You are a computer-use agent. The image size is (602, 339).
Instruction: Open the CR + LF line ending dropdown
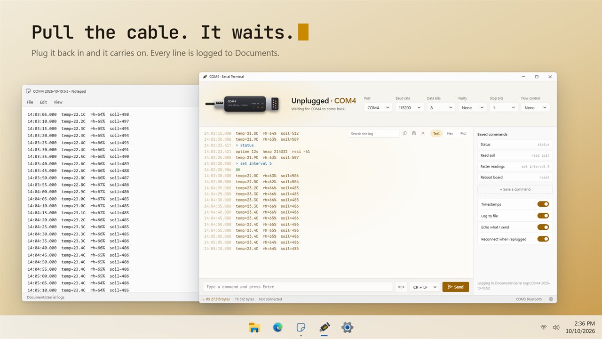click(x=425, y=287)
